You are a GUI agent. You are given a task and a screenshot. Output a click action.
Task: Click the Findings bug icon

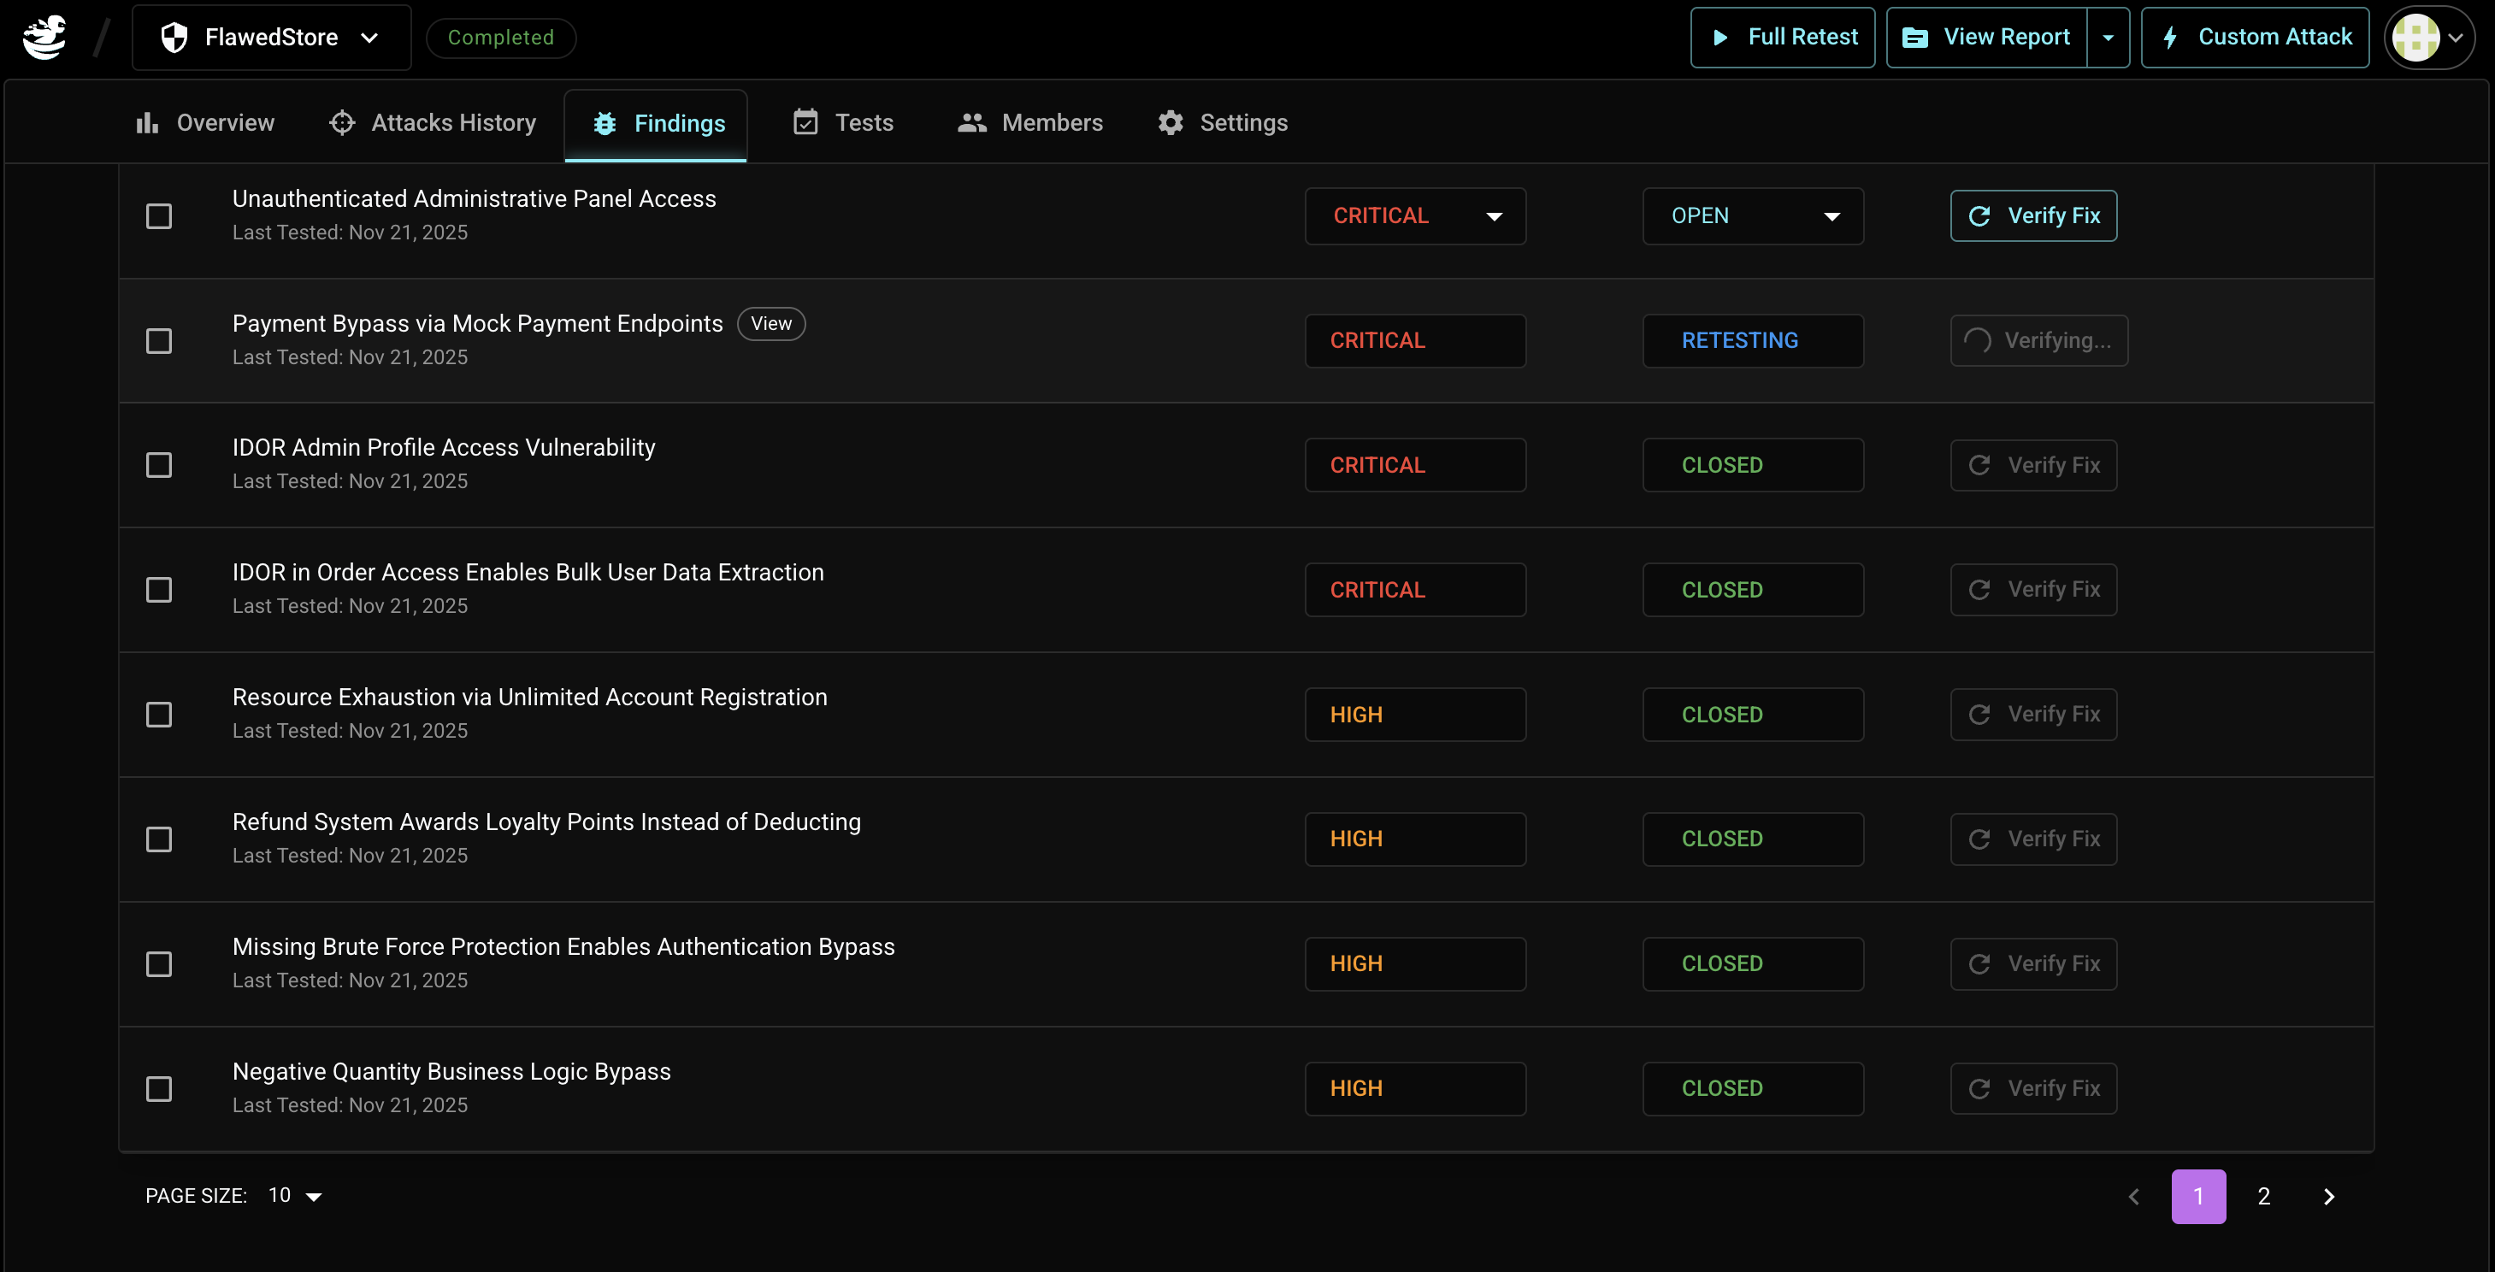pos(605,124)
